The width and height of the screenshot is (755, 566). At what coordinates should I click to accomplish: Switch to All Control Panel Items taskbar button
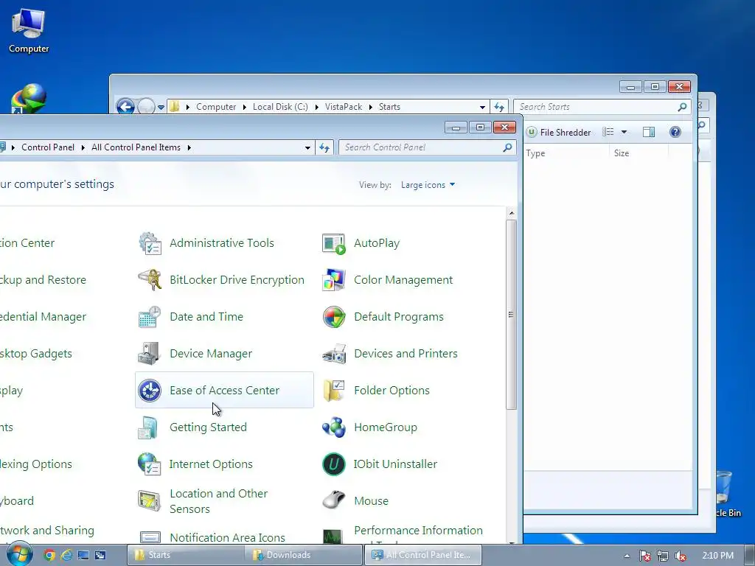coord(422,555)
